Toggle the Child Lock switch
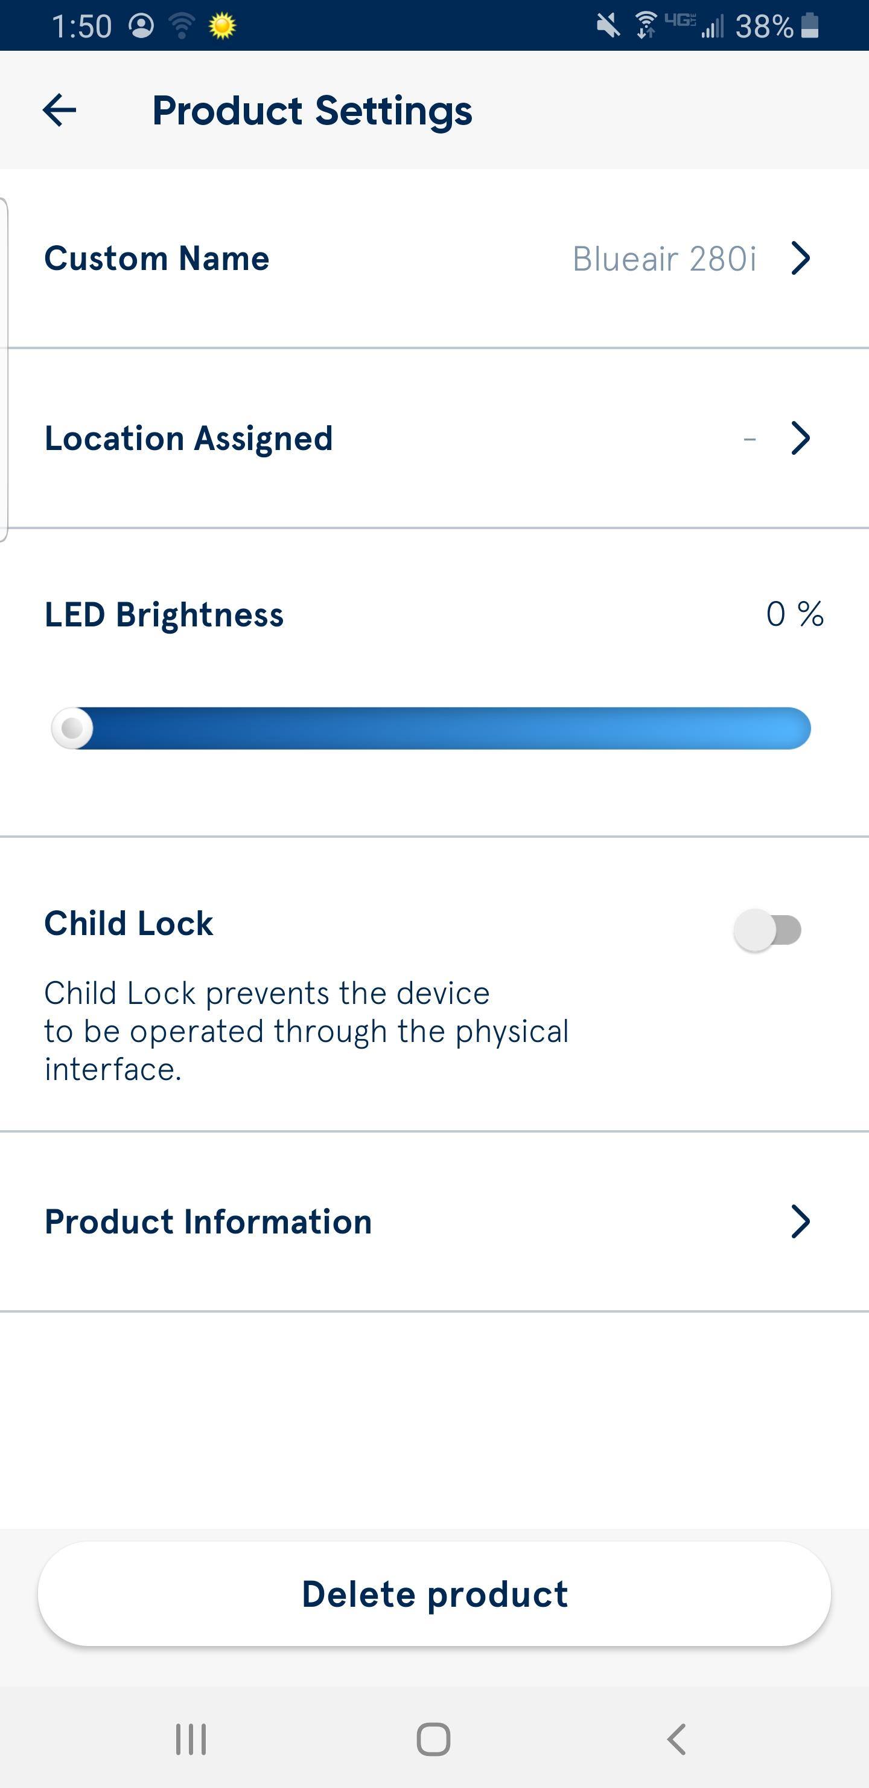 pyautogui.click(x=768, y=930)
